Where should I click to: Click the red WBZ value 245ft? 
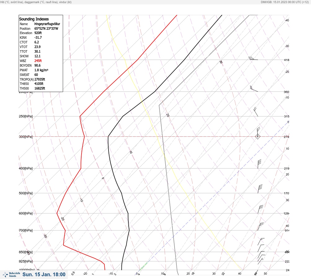(38, 61)
